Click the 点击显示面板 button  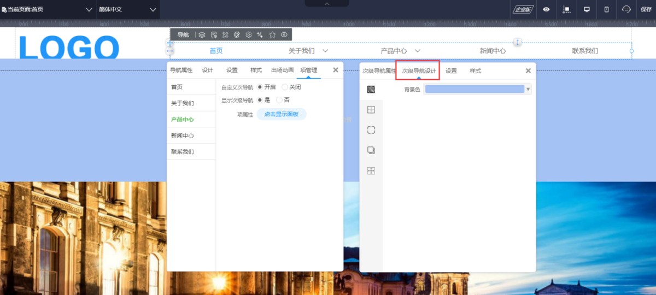(282, 114)
